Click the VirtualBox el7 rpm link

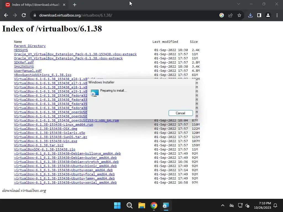(51, 83)
